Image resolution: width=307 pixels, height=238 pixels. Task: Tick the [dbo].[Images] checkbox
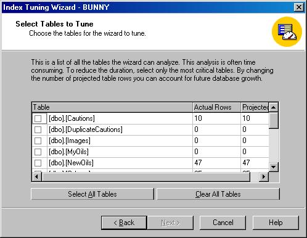[x=38, y=141]
